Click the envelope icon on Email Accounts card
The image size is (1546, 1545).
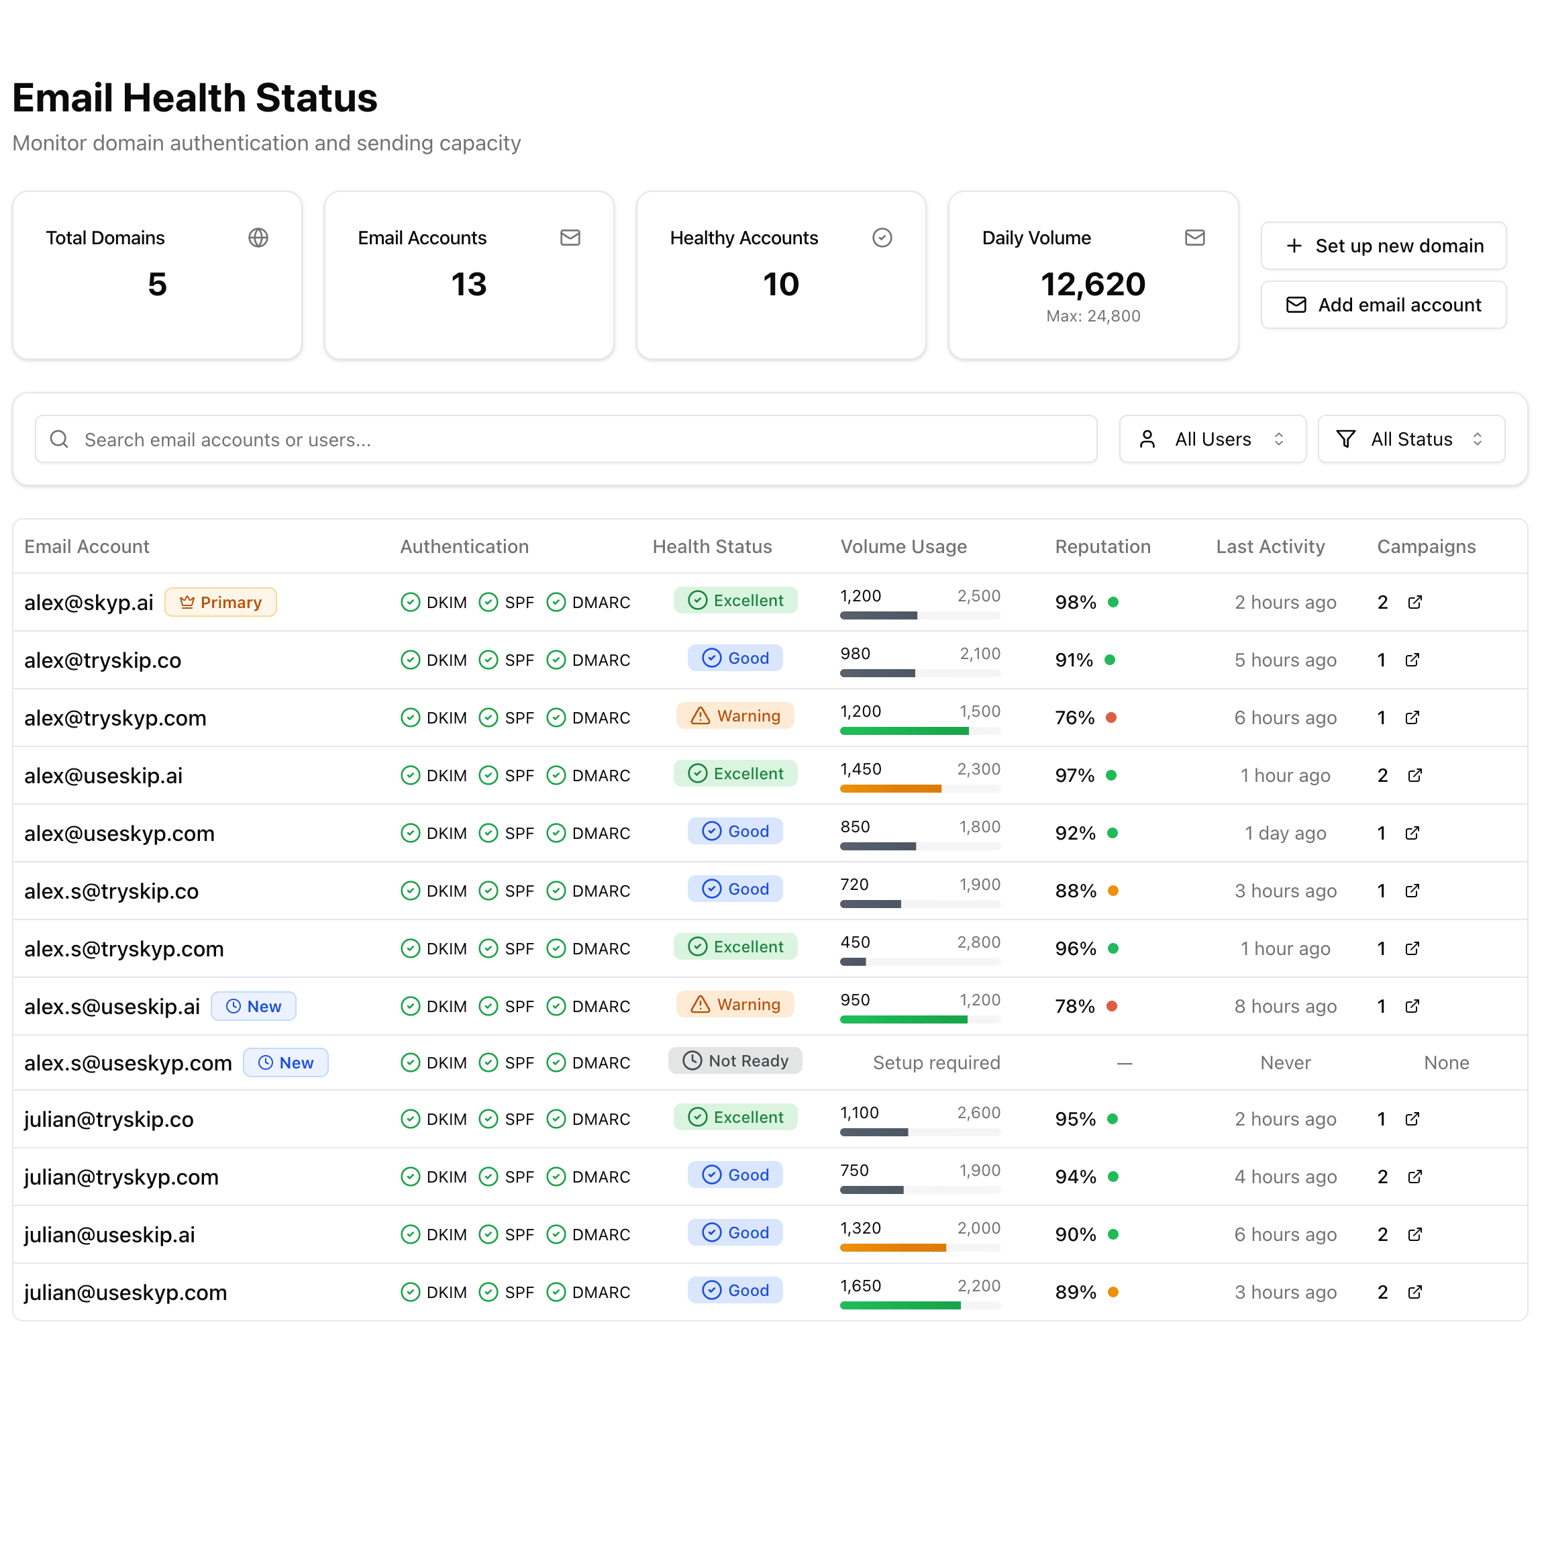click(x=570, y=237)
